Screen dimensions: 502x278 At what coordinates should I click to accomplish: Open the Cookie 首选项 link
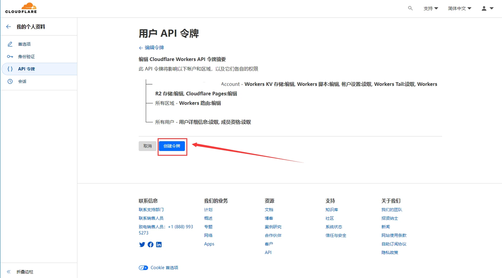coord(164,268)
